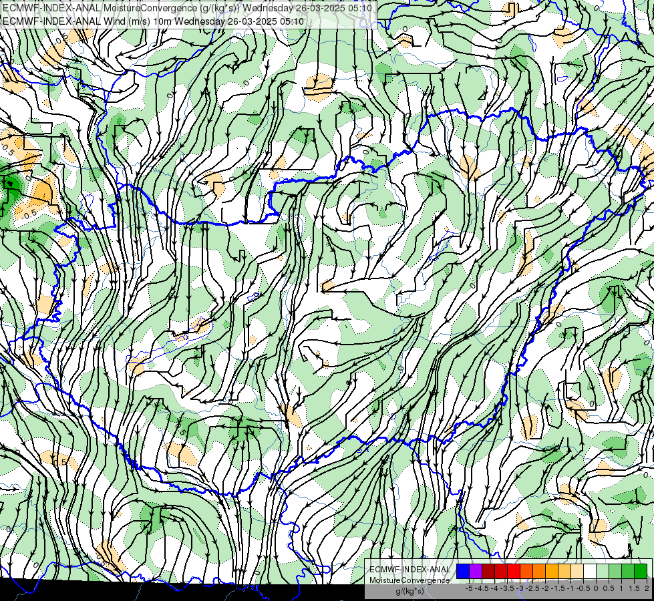Click the -0.5 tick label on the legend scale
Screen dimensions: 654x601
[583, 588]
